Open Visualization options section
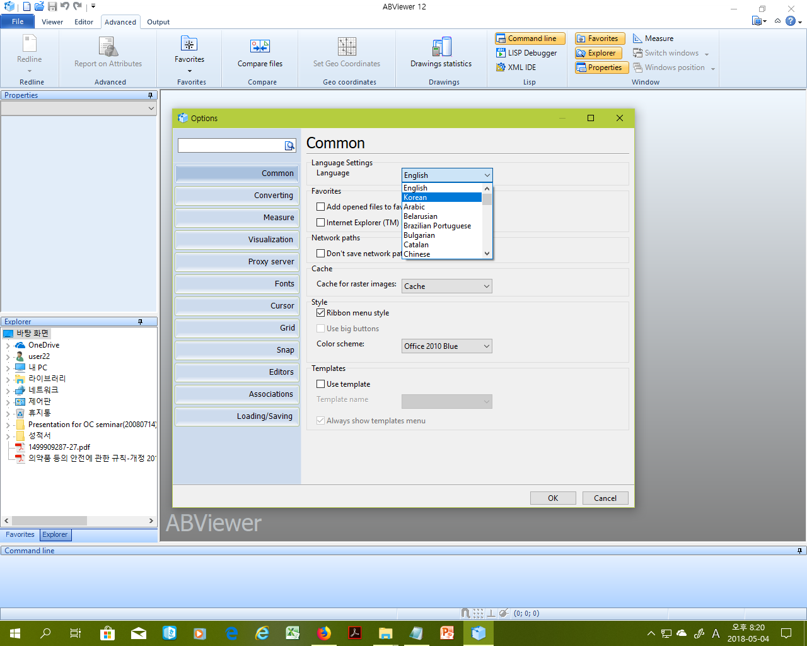The height and width of the screenshot is (646, 807). [237, 240]
